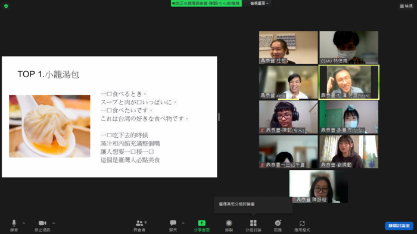
Task: Open the reactions emoji icon
Action: [x=278, y=223]
